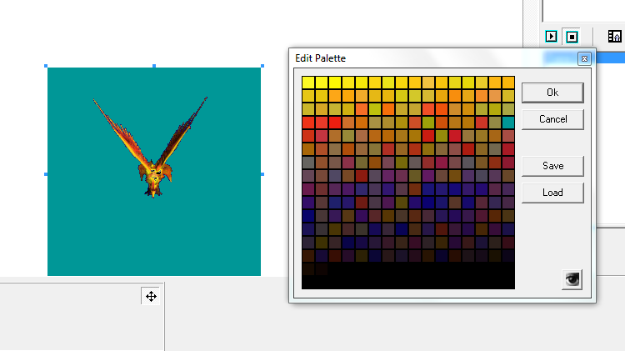Screen dimensions: 625x351
Task: Save the current palette to a file
Action: tap(552, 166)
